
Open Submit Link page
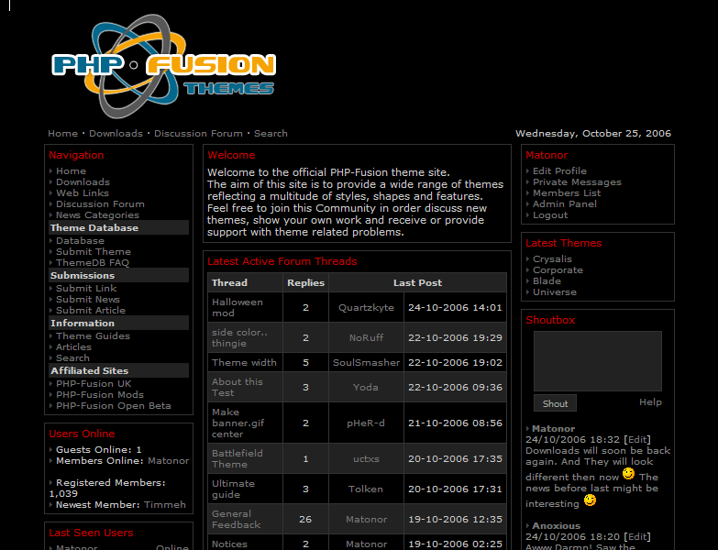pyautogui.click(x=86, y=288)
